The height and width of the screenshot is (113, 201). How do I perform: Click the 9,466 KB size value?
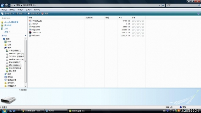(x=126, y=21)
